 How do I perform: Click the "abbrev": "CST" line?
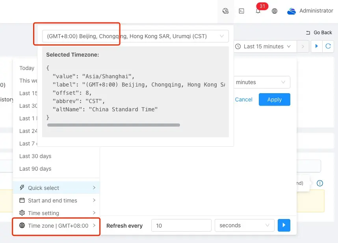click(x=79, y=101)
